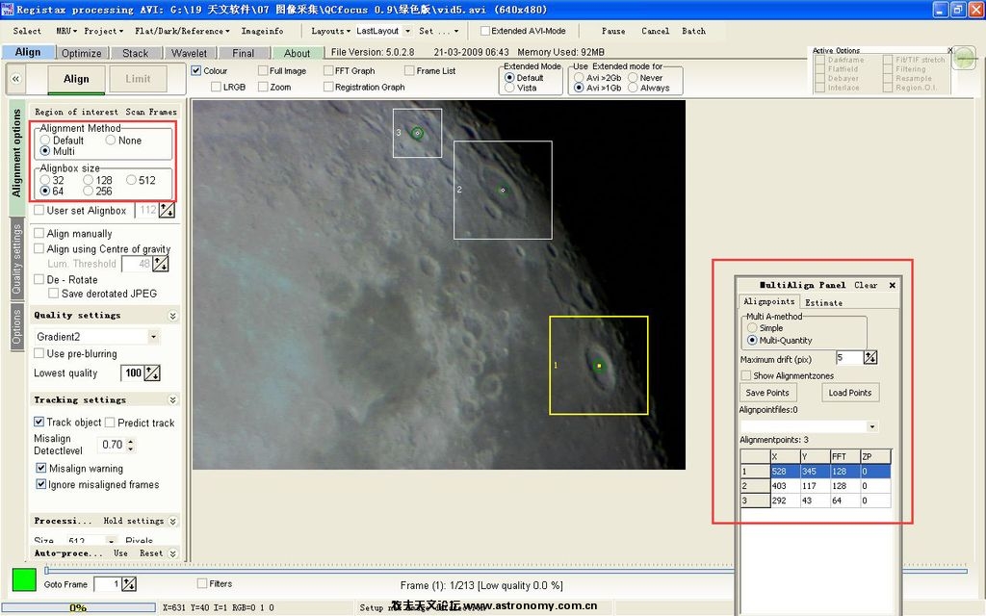Open the Project menu
This screenshot has width=986, height=616.
103,31
